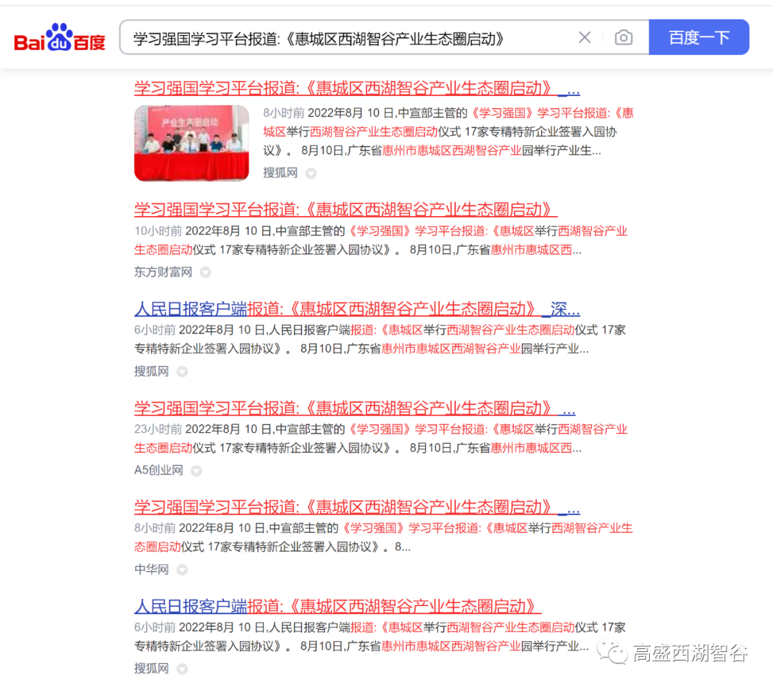Click the red 产业生态圈启动 result thumbnail
This screenshot has width=773, height=687.
(191, 143)
